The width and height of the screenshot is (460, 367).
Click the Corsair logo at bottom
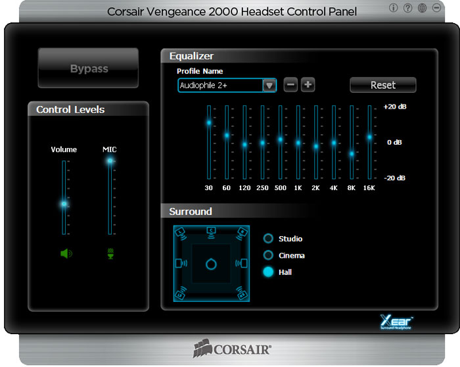[232, 349]
